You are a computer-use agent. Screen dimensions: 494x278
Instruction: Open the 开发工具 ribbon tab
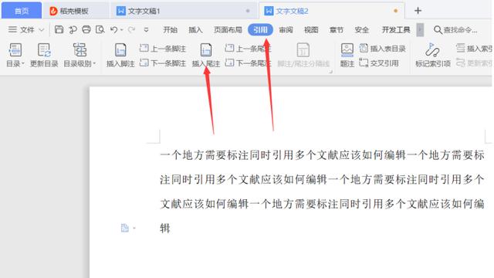[x=396, y=30]
